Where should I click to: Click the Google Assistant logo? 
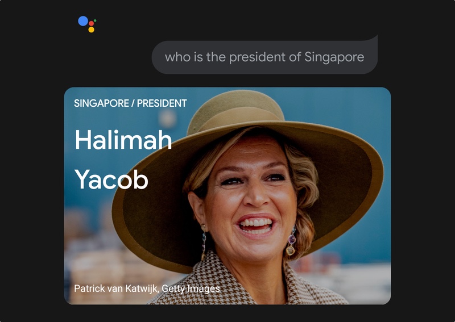(x=87, y=24)
